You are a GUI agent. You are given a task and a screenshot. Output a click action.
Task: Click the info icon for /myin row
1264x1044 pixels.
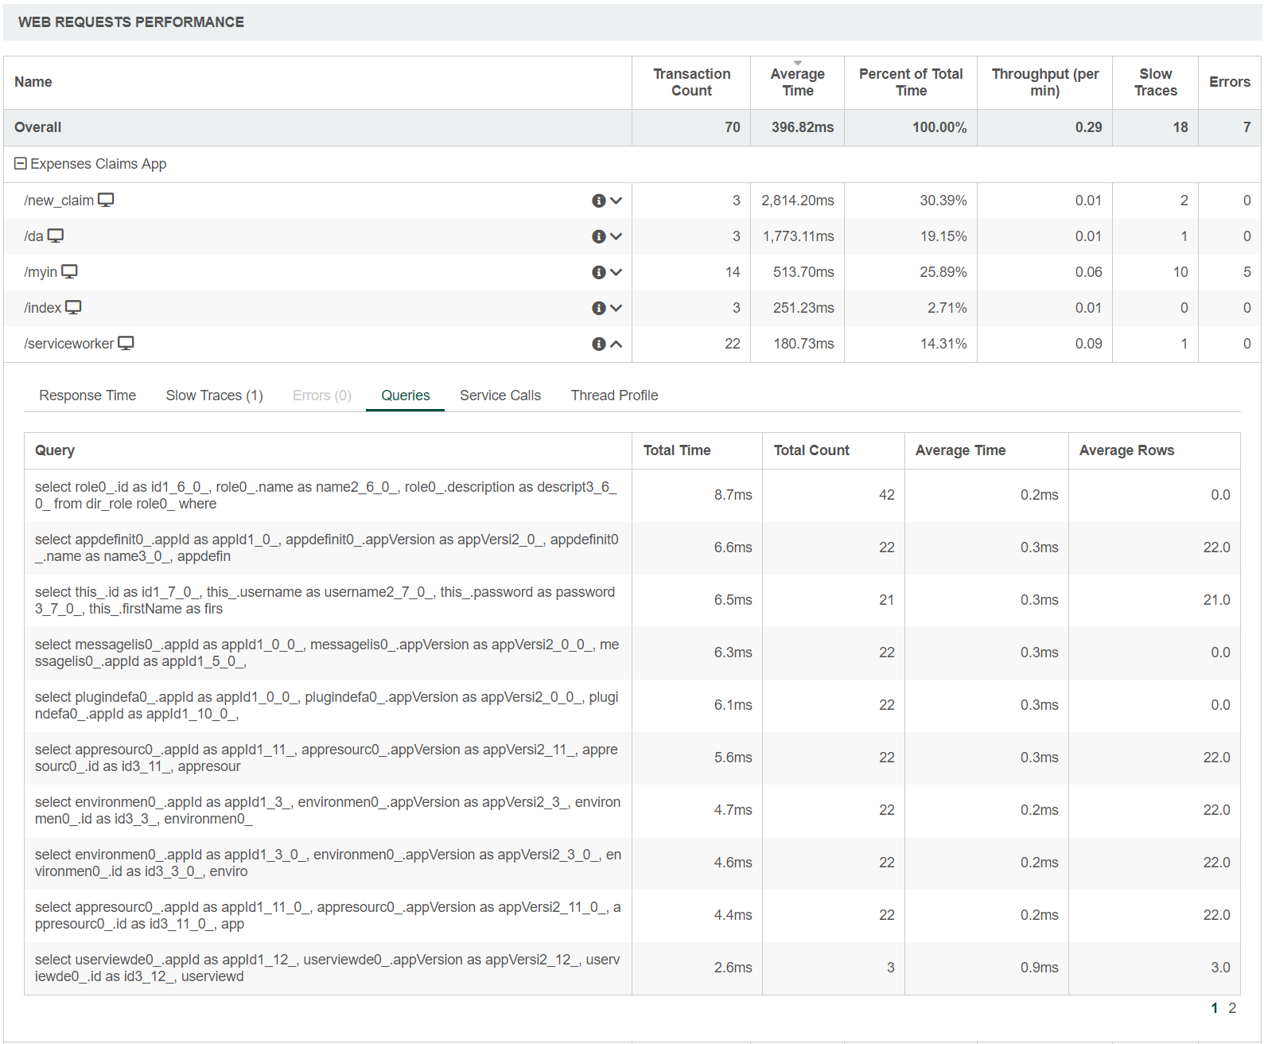[598, 272]
